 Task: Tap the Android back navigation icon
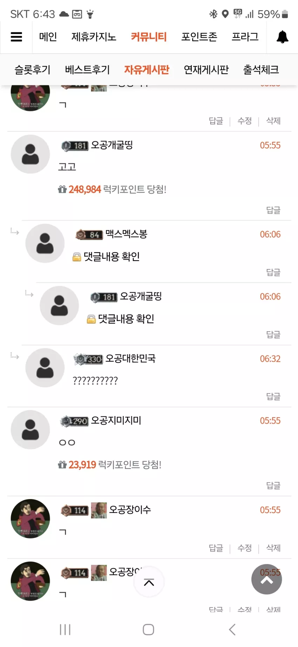point(232,629)
